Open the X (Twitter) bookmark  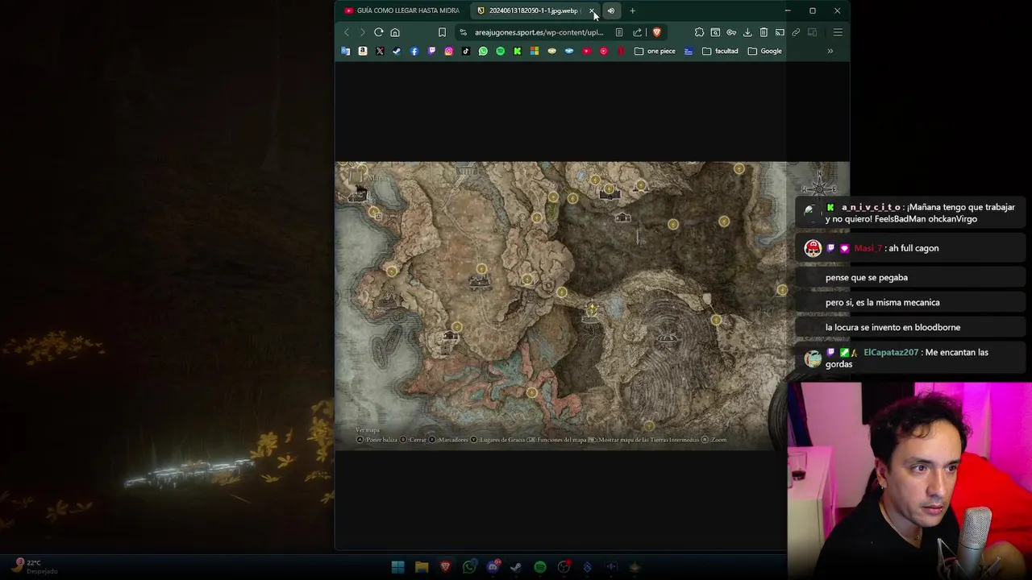pyautogui.click(x=380, y=51)
